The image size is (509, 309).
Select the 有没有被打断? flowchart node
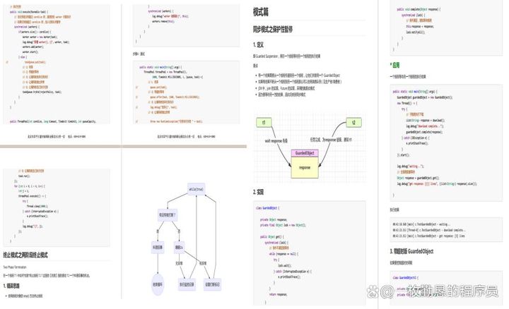168,214
